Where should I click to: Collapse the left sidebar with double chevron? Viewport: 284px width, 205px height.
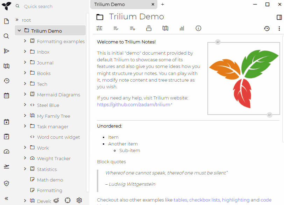6,198
